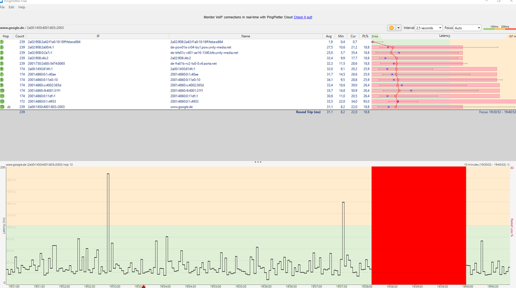This screenshot has height=288, width=516.
Task: Select the www.google.de name in hop 13
Action: click(181, 107)
